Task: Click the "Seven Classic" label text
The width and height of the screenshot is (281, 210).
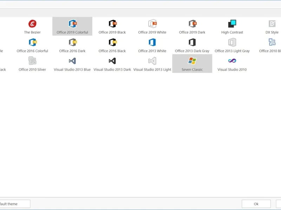Action: pos(192,69)
